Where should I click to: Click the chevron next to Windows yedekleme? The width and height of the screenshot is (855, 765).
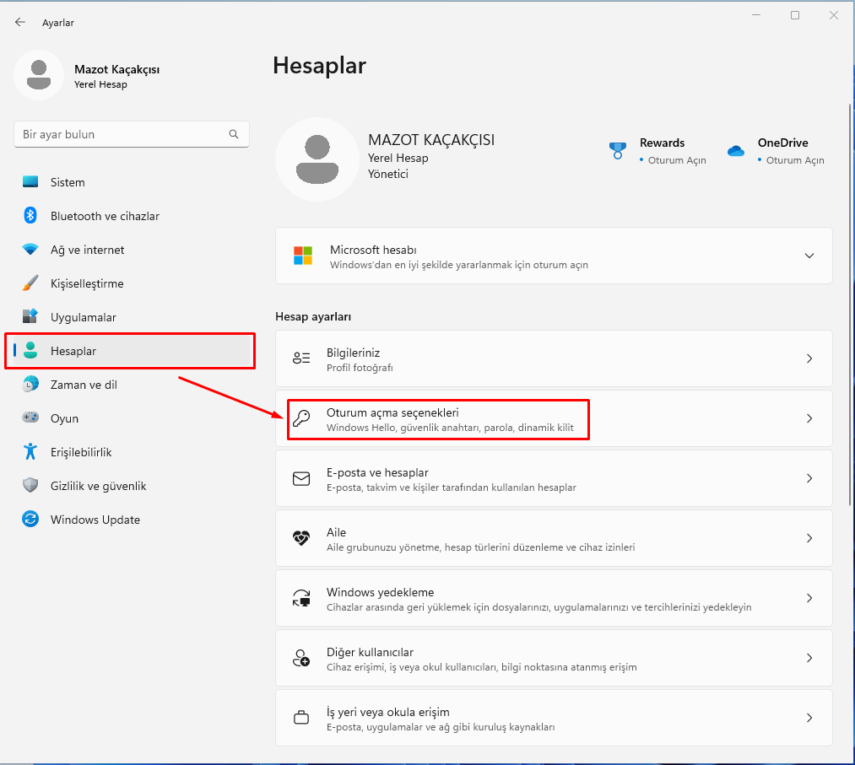(x=809, y=598)
